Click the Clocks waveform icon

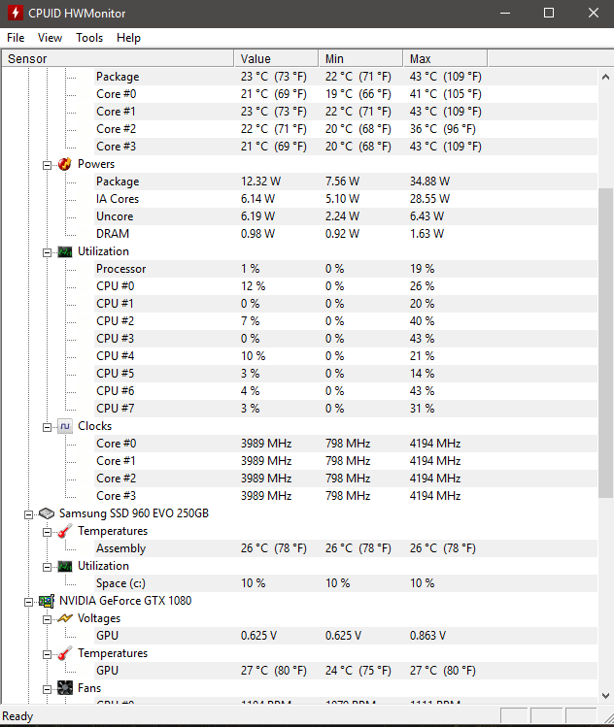tap(65, 426)
